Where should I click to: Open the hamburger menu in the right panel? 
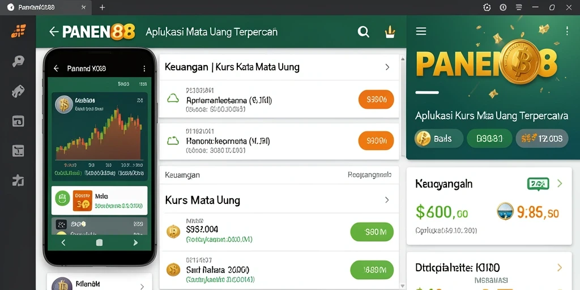pos(421,32)
